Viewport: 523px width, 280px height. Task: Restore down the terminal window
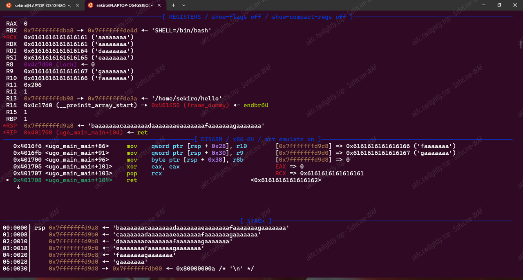499,5
